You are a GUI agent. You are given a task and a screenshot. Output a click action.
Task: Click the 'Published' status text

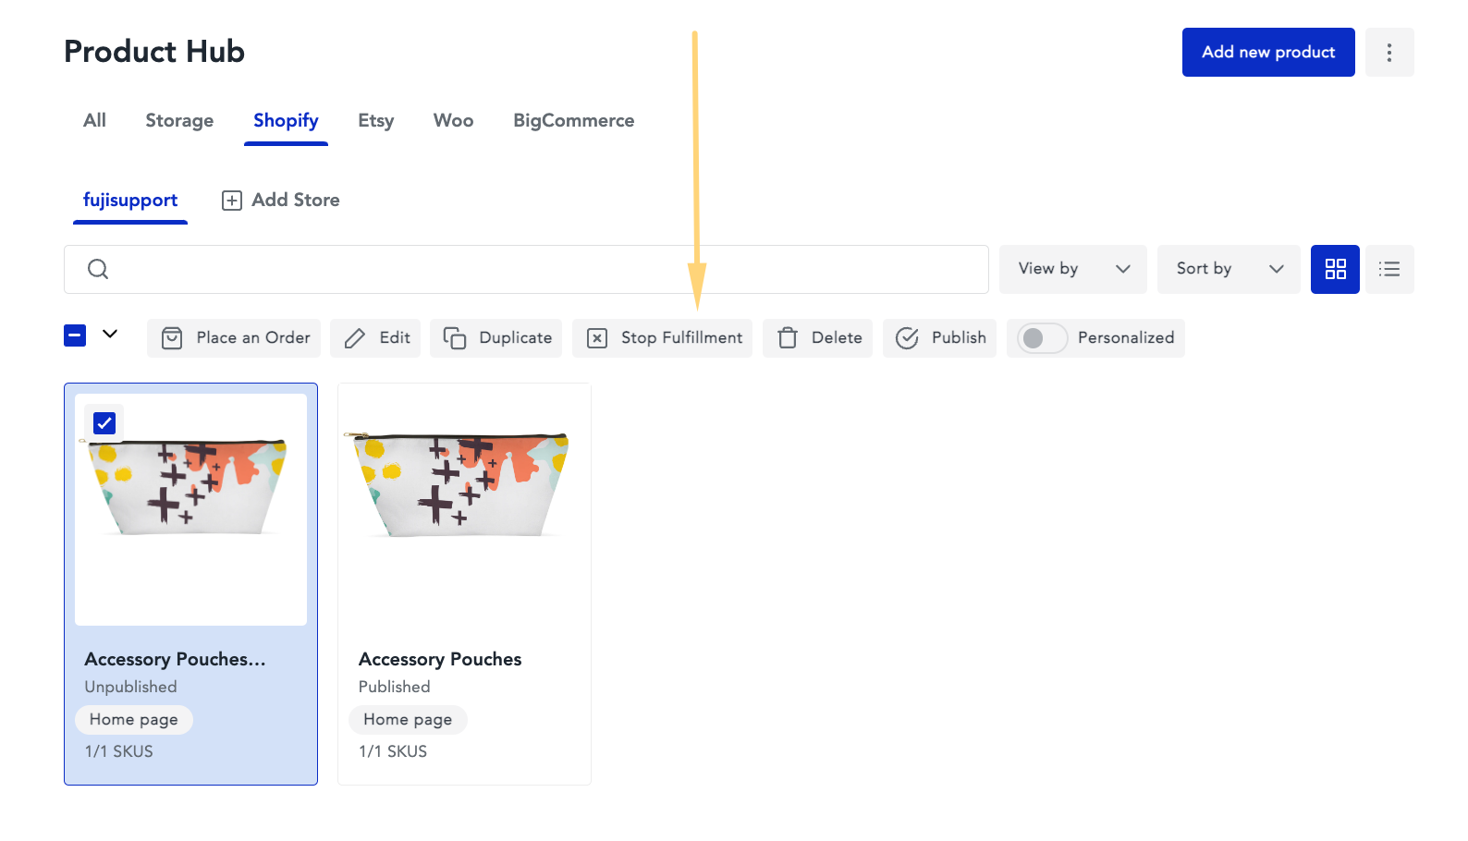pos(395,687)
